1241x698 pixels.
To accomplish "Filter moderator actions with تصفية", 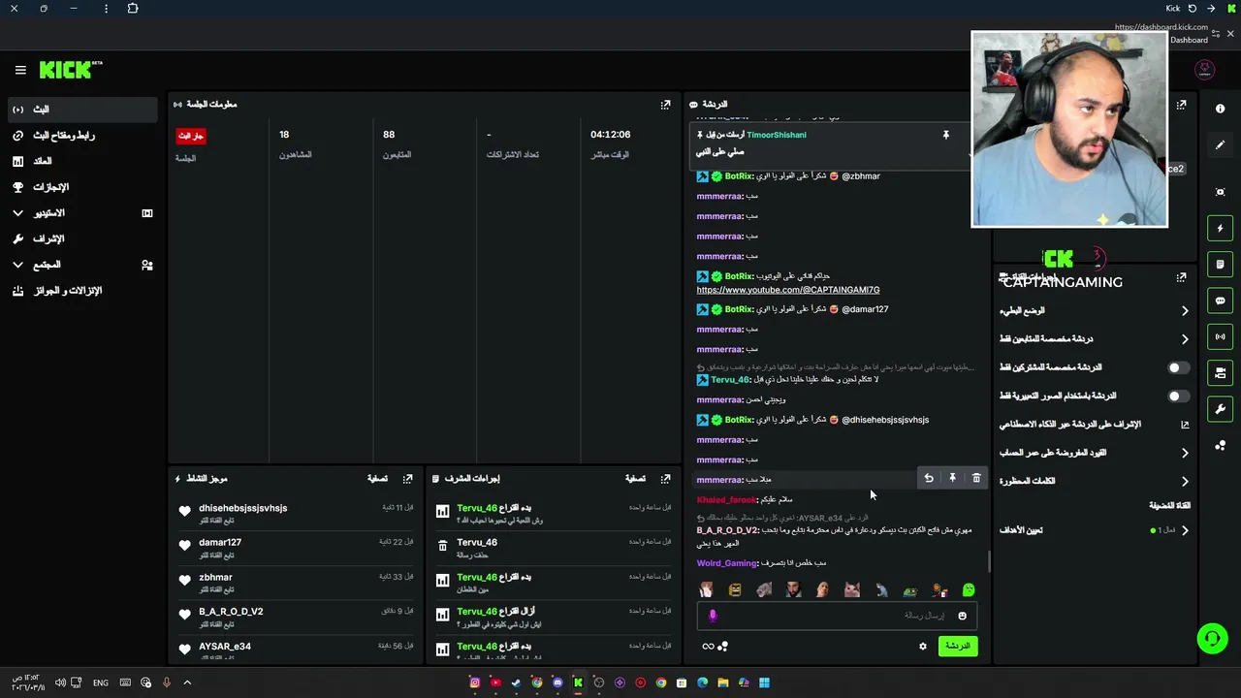I will pyautogui.click(x=635, y=479).
